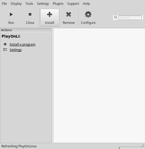The height and width of the screenshot is (149, 145).
Task: Click the Close stop icon in toolbar
Action: pyautogui.click(x=30, y=14)
